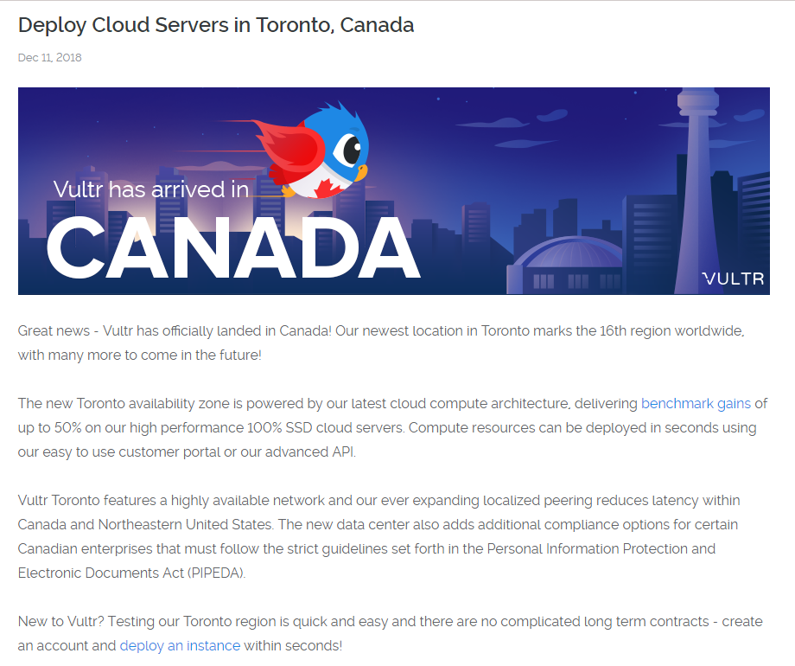
Task: Follow the 'deploy an instance' link
Action: click(x=180, y=646)
